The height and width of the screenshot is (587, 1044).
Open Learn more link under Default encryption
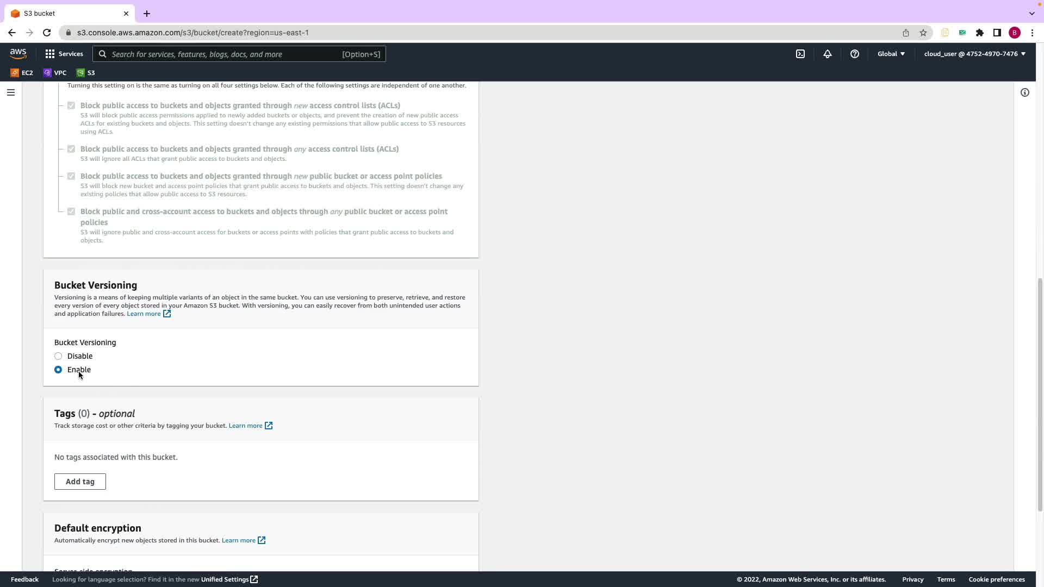239,540
